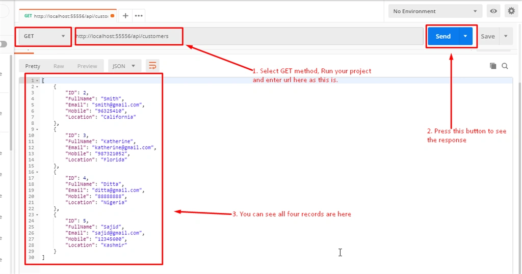522x274 pixels.
Task: Open the GET method dropdown
Action: (44, 36)
